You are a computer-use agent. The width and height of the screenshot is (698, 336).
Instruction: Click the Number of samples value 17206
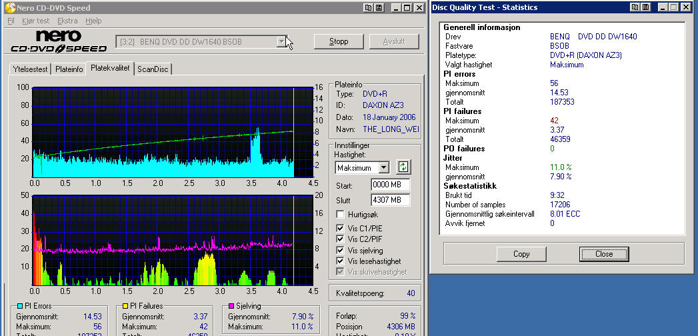click(561, 205)
